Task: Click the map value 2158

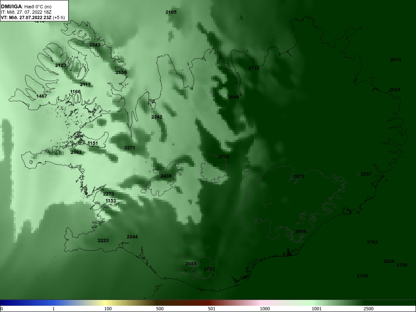Action: pos(121,72)
